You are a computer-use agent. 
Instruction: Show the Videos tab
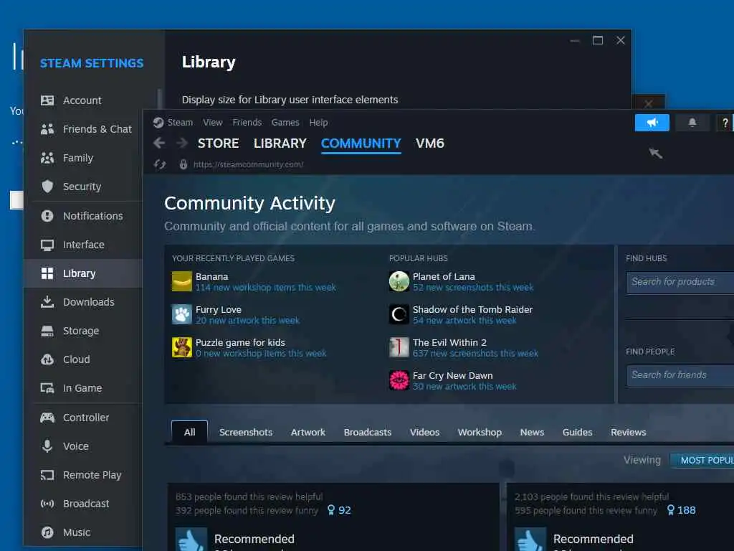424,432
